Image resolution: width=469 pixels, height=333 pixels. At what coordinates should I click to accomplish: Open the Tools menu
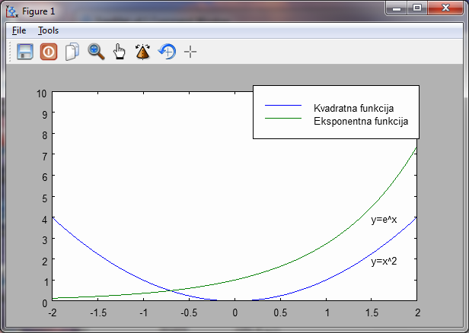48,30
